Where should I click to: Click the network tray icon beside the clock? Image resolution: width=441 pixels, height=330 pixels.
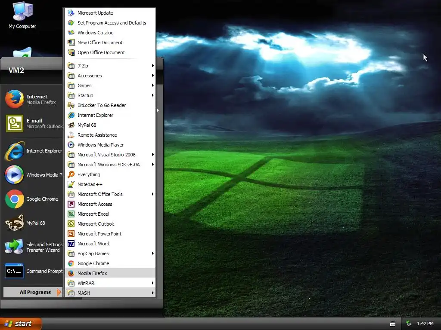point(409,324)
